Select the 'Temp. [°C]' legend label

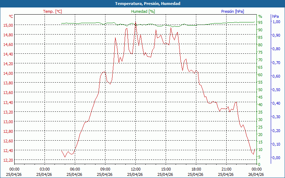[x=52, y=11]
